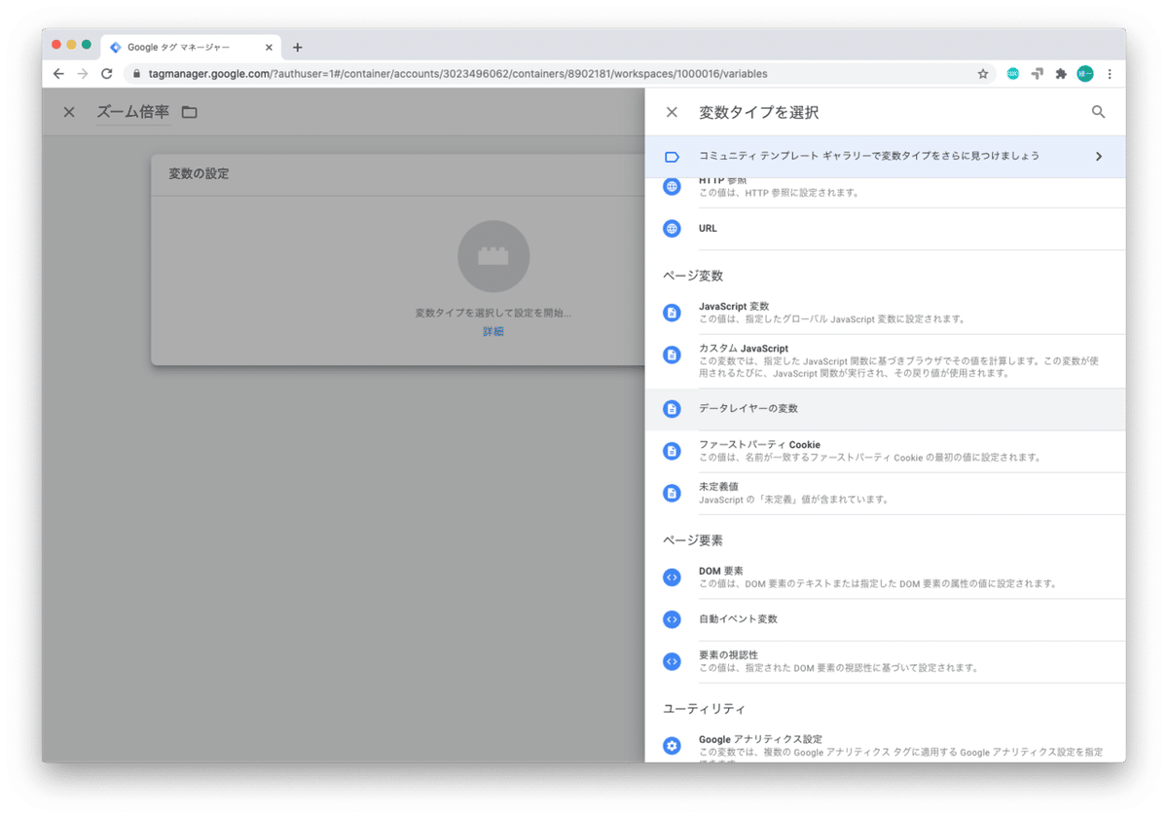The height and width of the screenshot is (818, 1168).
Task: Click the Google アナリティクス設定 gear icon
Action: pyautogui.click(x=672, y=746)
